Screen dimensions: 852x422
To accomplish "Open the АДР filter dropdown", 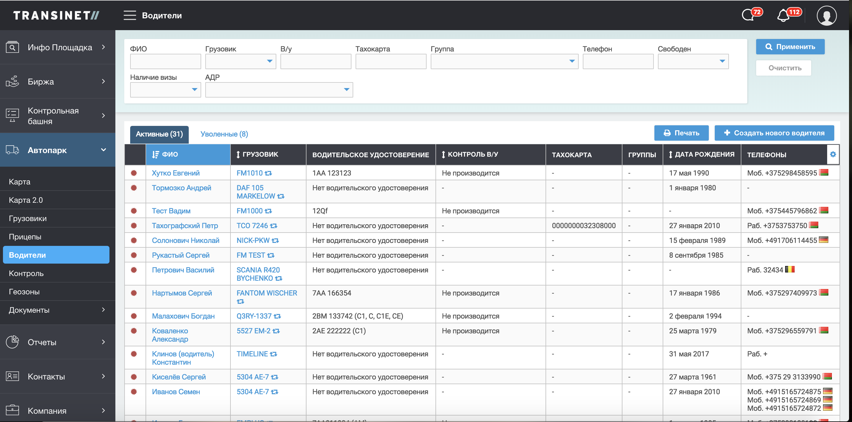I will 279,90.
